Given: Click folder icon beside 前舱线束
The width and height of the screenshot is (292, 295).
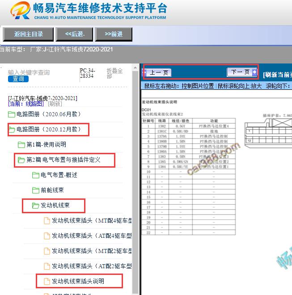Looking at the screenshot, I should coord(36,190).
